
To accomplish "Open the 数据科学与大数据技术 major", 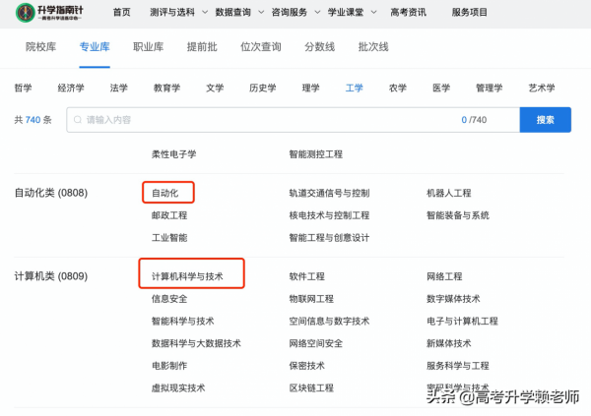I will coord(196,343).
